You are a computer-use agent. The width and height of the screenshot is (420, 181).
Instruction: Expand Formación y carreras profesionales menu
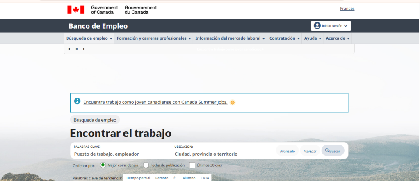pyautogui.click(x=154, y=38)
